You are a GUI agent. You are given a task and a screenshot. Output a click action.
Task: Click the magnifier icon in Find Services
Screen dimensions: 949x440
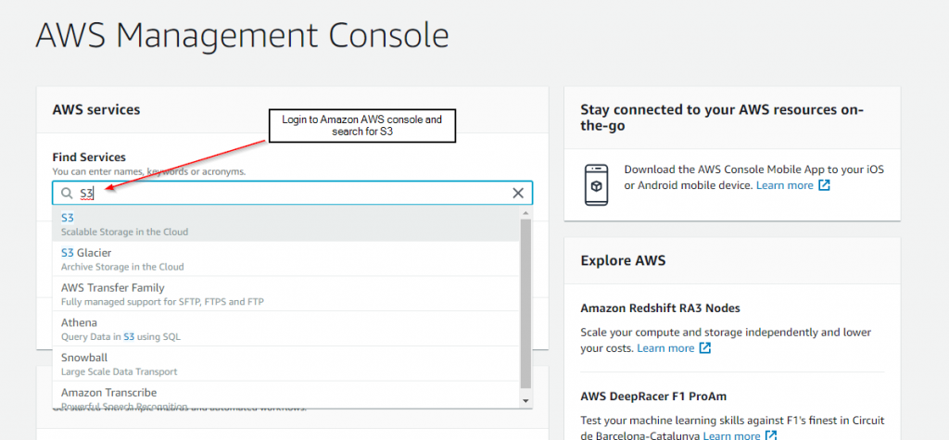click(66, 193)
